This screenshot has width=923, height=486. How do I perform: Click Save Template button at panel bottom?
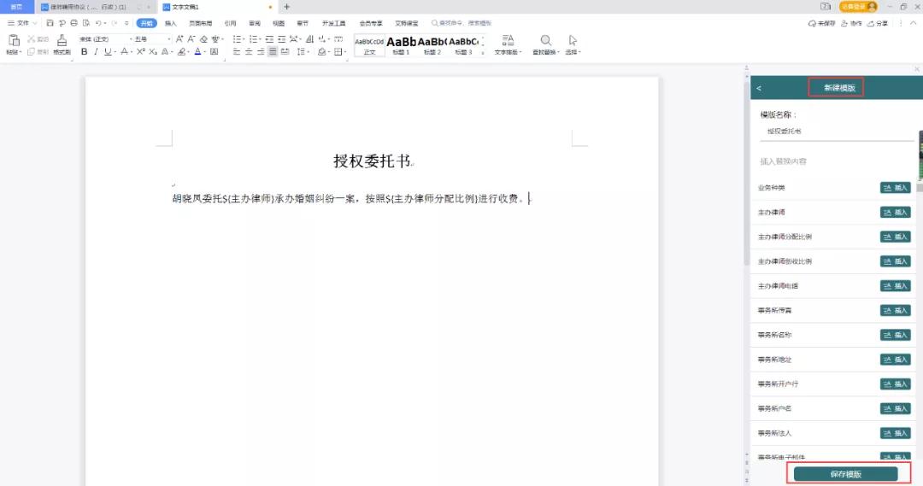tap(845, 474)
